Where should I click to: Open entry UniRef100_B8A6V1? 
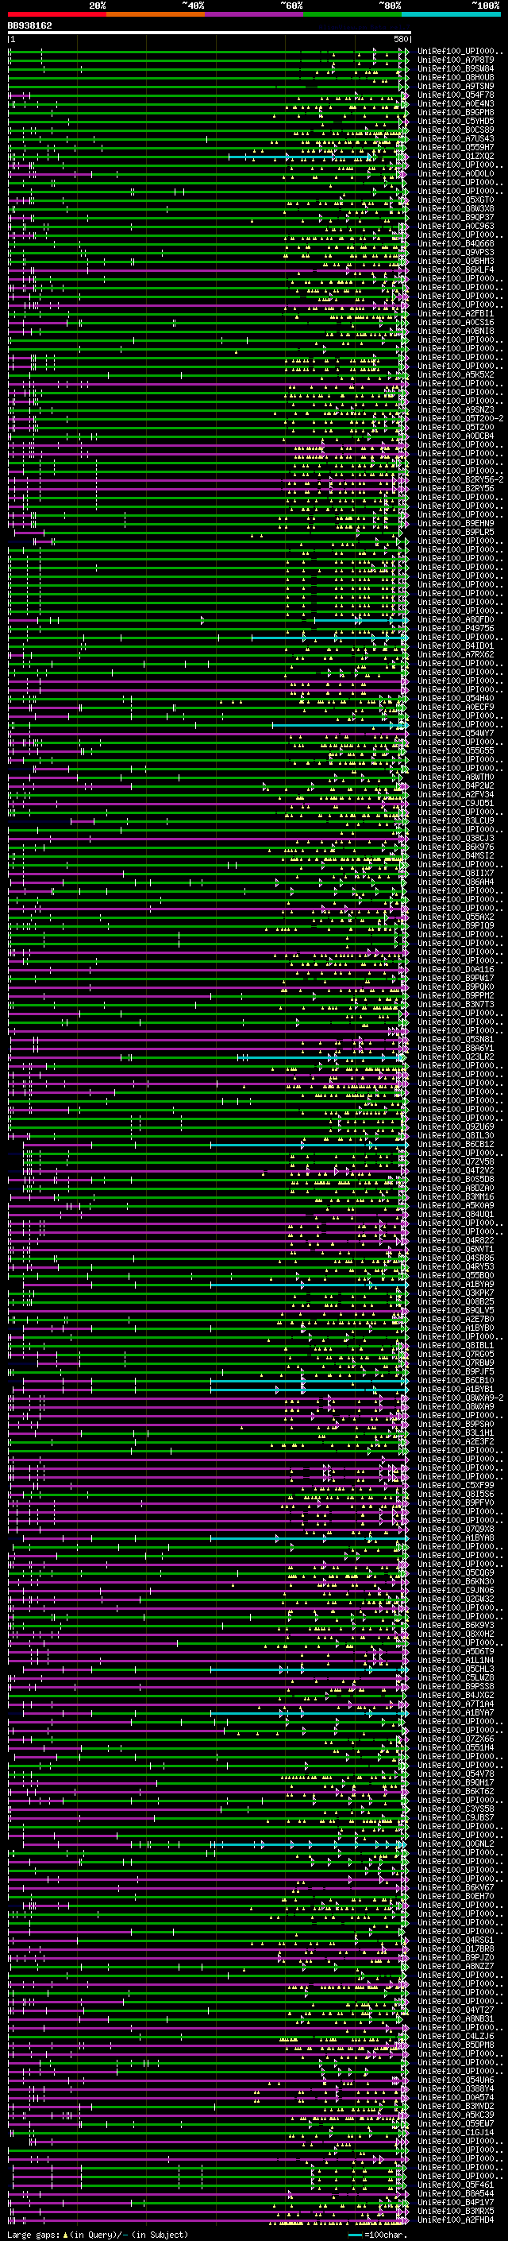click(456, 1049)
